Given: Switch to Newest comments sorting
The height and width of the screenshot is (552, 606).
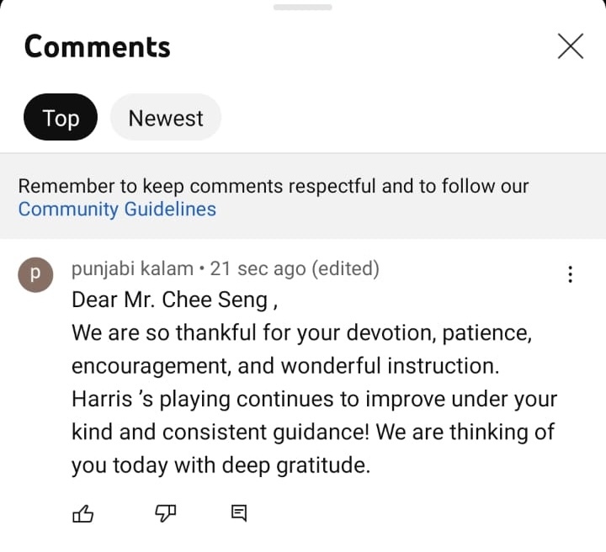Looking at the screenshot, I should pyautogui.click(x=166, y=118).
